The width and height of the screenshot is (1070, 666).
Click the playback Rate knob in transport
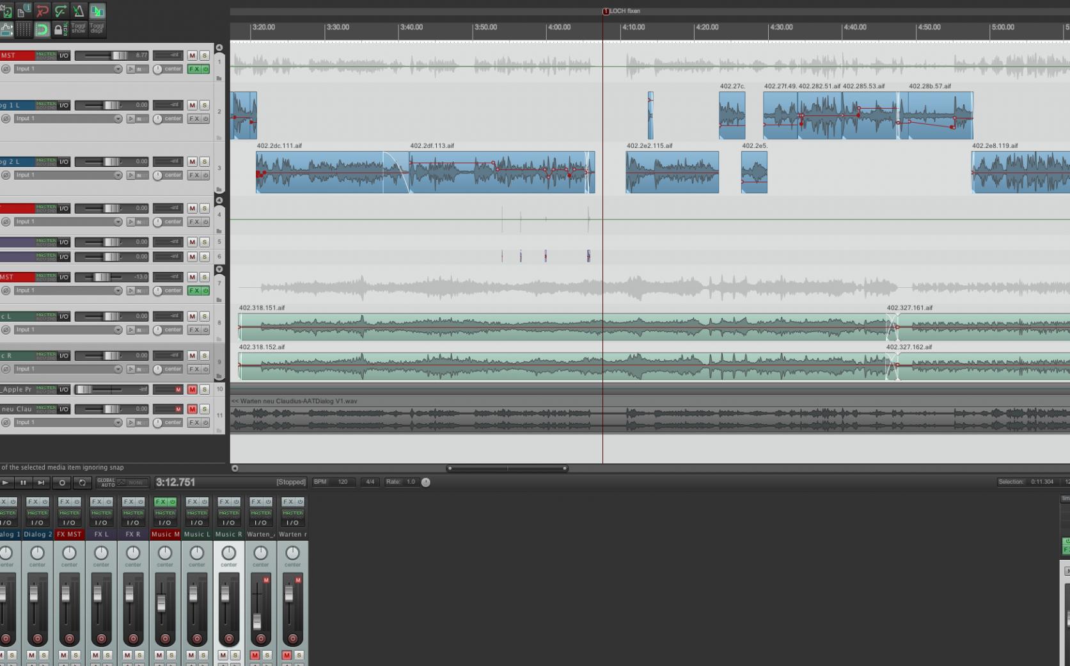(426, 482)
